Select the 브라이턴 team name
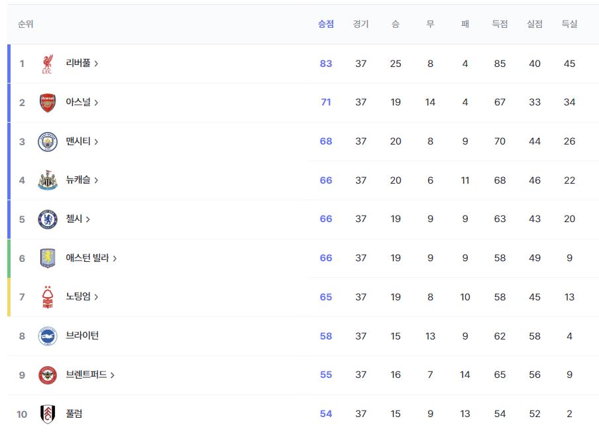 82,335
